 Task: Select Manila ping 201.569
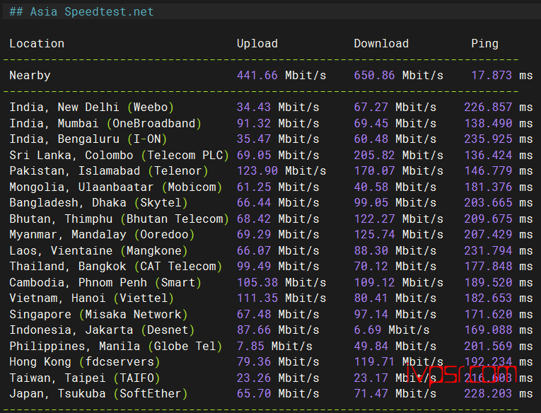[488, 346]
